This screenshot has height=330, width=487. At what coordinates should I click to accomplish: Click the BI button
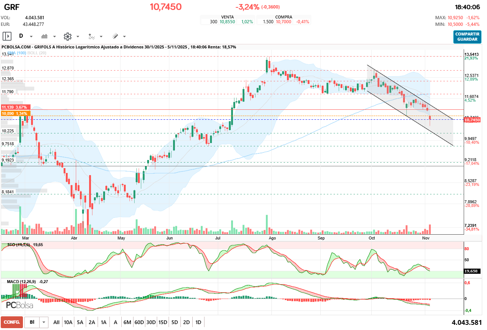coord(32,322)
